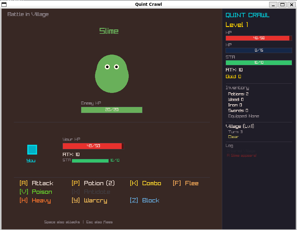Viewport: 297px width, 230px height.
Task: Click the "Wood: 0" inventory row
Action: click(236, 99)
